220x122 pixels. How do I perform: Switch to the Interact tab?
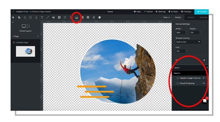[x=191, y=17]
